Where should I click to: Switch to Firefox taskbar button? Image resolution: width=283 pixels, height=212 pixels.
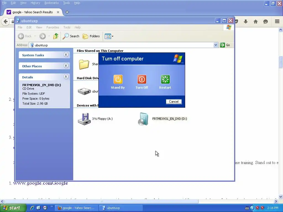tap(77, 208)
